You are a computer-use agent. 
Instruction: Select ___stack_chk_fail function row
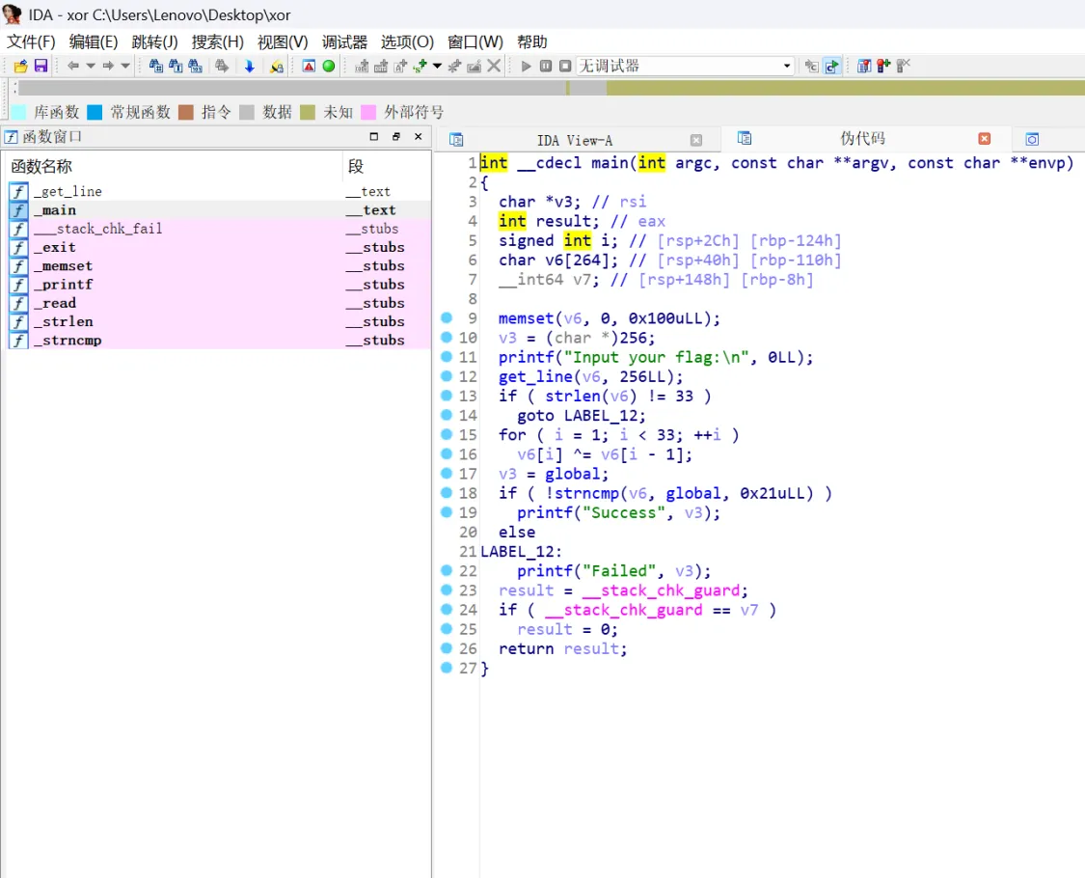[x=218, y=229]
